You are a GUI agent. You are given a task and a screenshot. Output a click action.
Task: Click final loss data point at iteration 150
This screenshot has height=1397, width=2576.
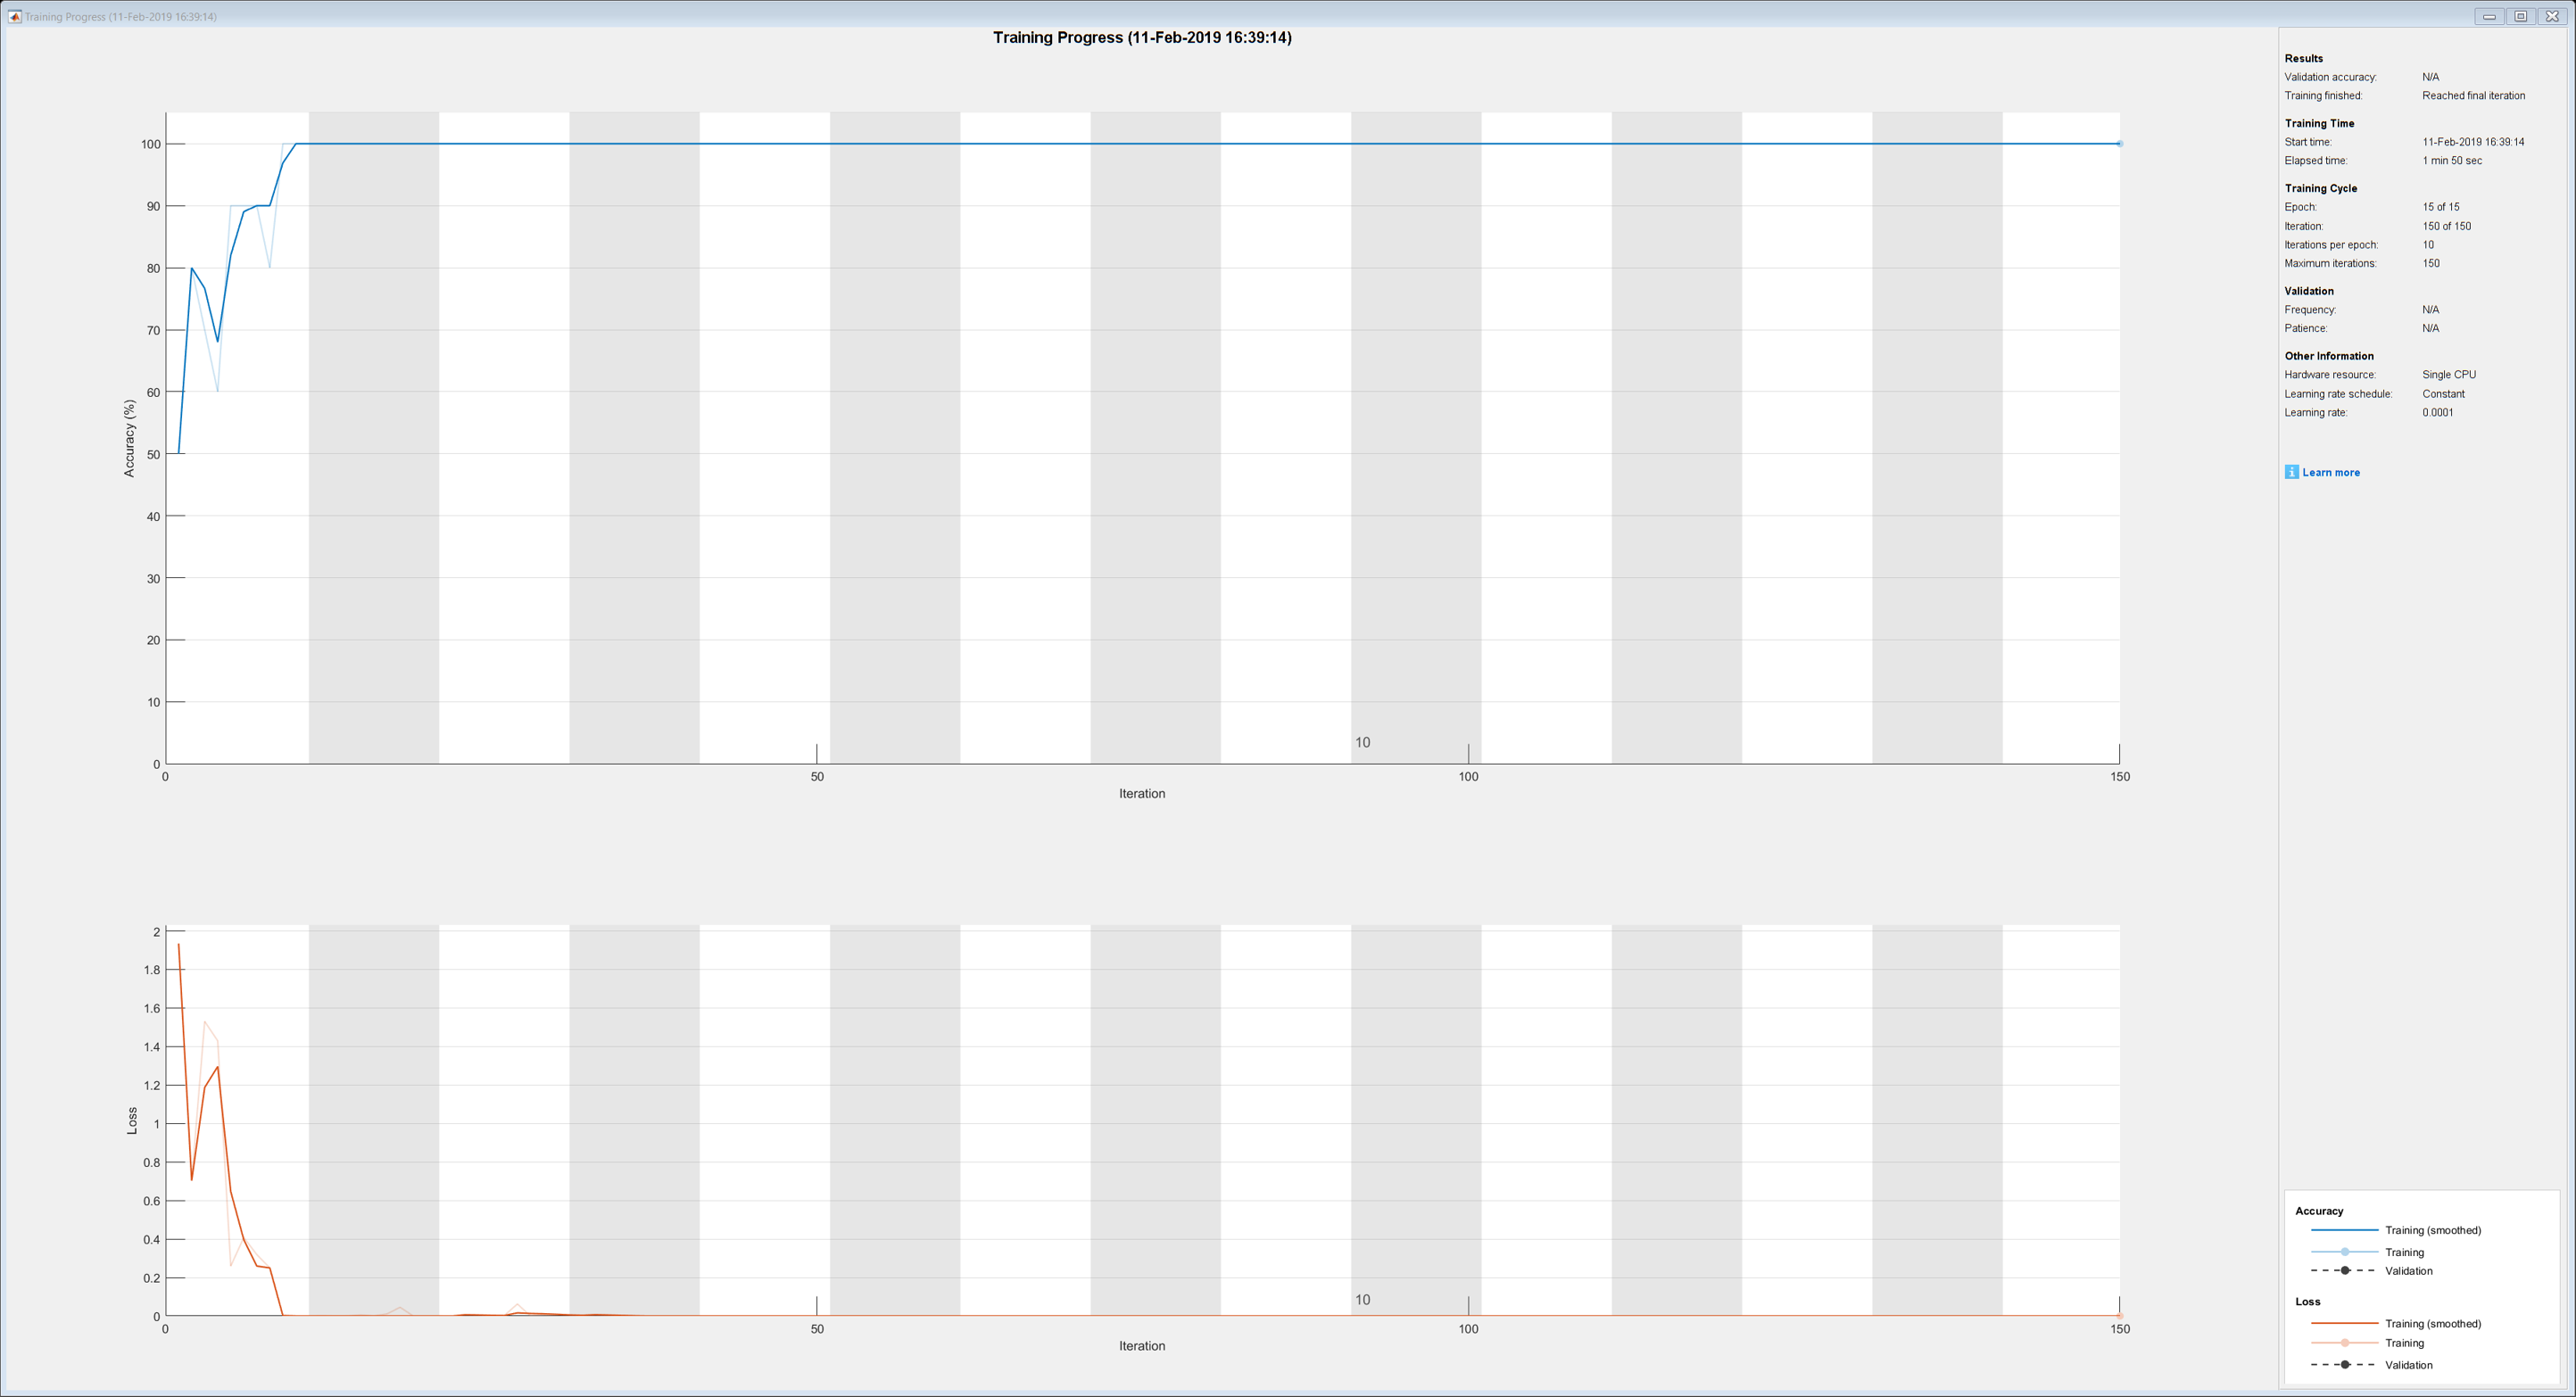point(2119,1315)
